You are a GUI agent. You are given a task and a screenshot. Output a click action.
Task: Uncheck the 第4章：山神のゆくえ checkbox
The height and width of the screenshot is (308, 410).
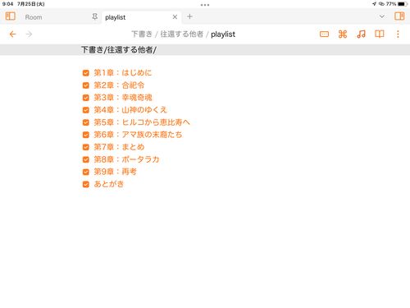(x=86, y=110)
